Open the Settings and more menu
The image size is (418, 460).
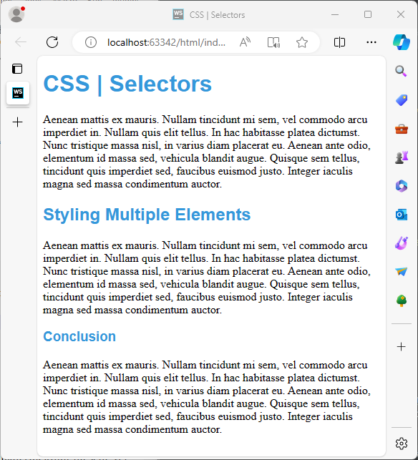[x=371, y=42]
